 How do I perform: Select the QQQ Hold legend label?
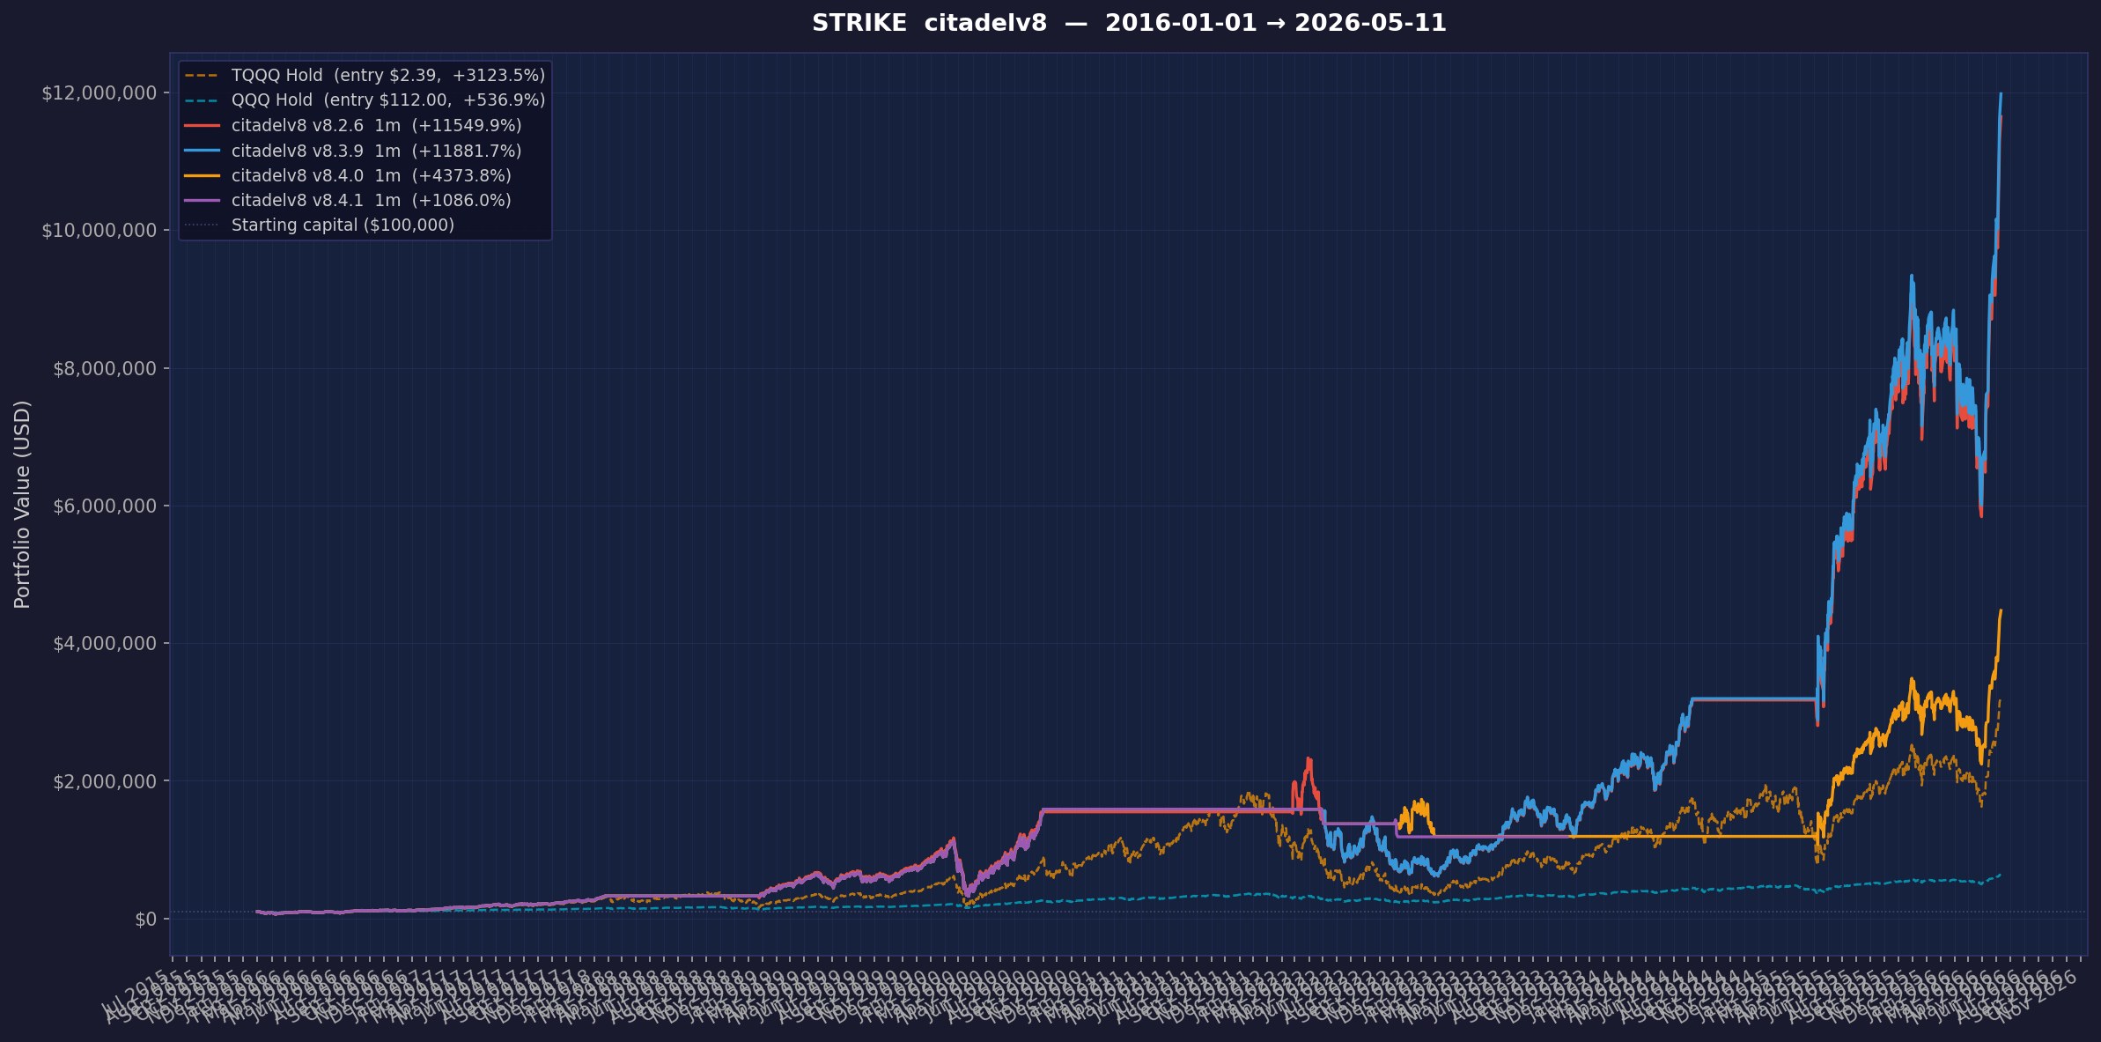tap(388, 100)
